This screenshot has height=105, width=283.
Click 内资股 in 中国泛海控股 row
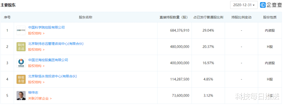tap(270, 63)
